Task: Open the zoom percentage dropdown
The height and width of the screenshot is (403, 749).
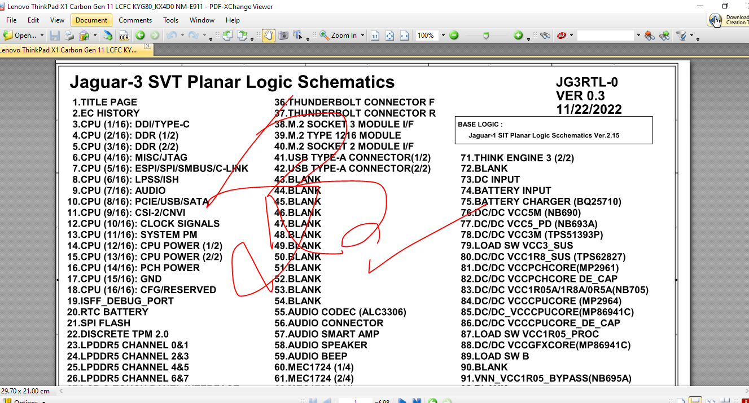Action: coord(443,36)
